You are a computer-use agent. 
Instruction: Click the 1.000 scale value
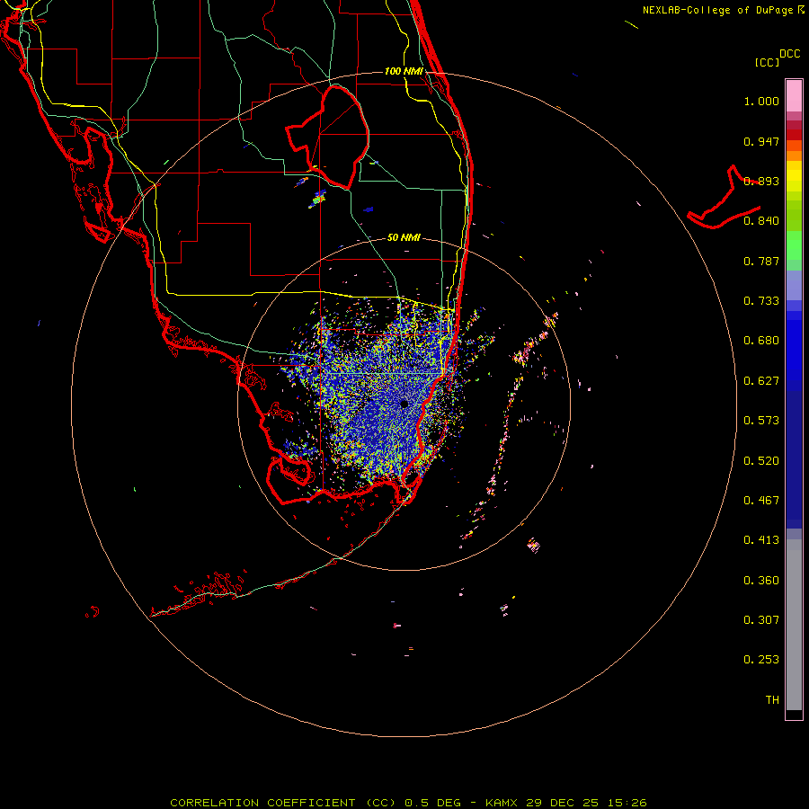[761, 101]
